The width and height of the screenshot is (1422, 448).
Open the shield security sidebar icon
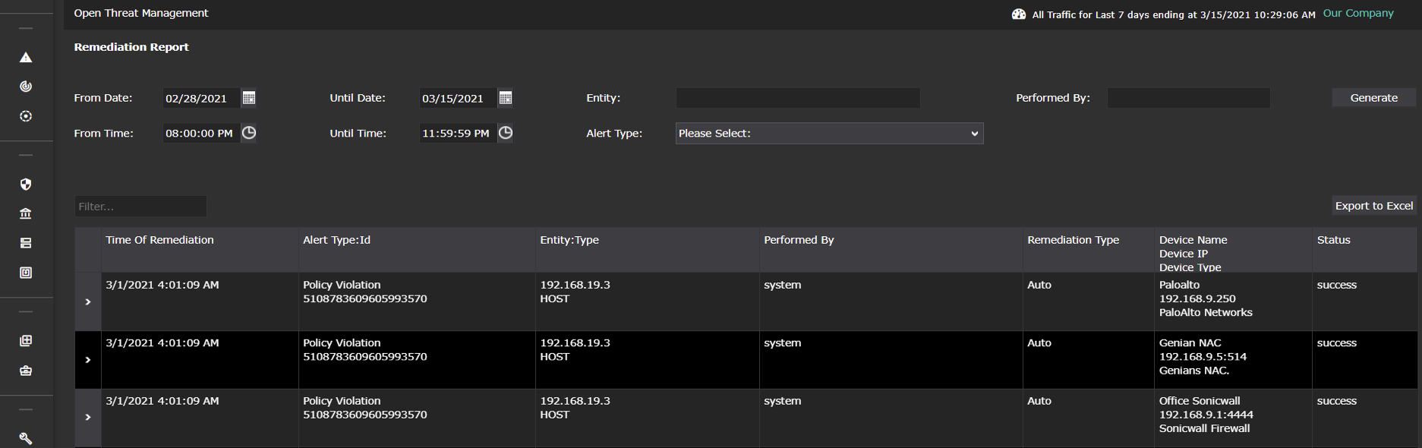pos(26,185)
